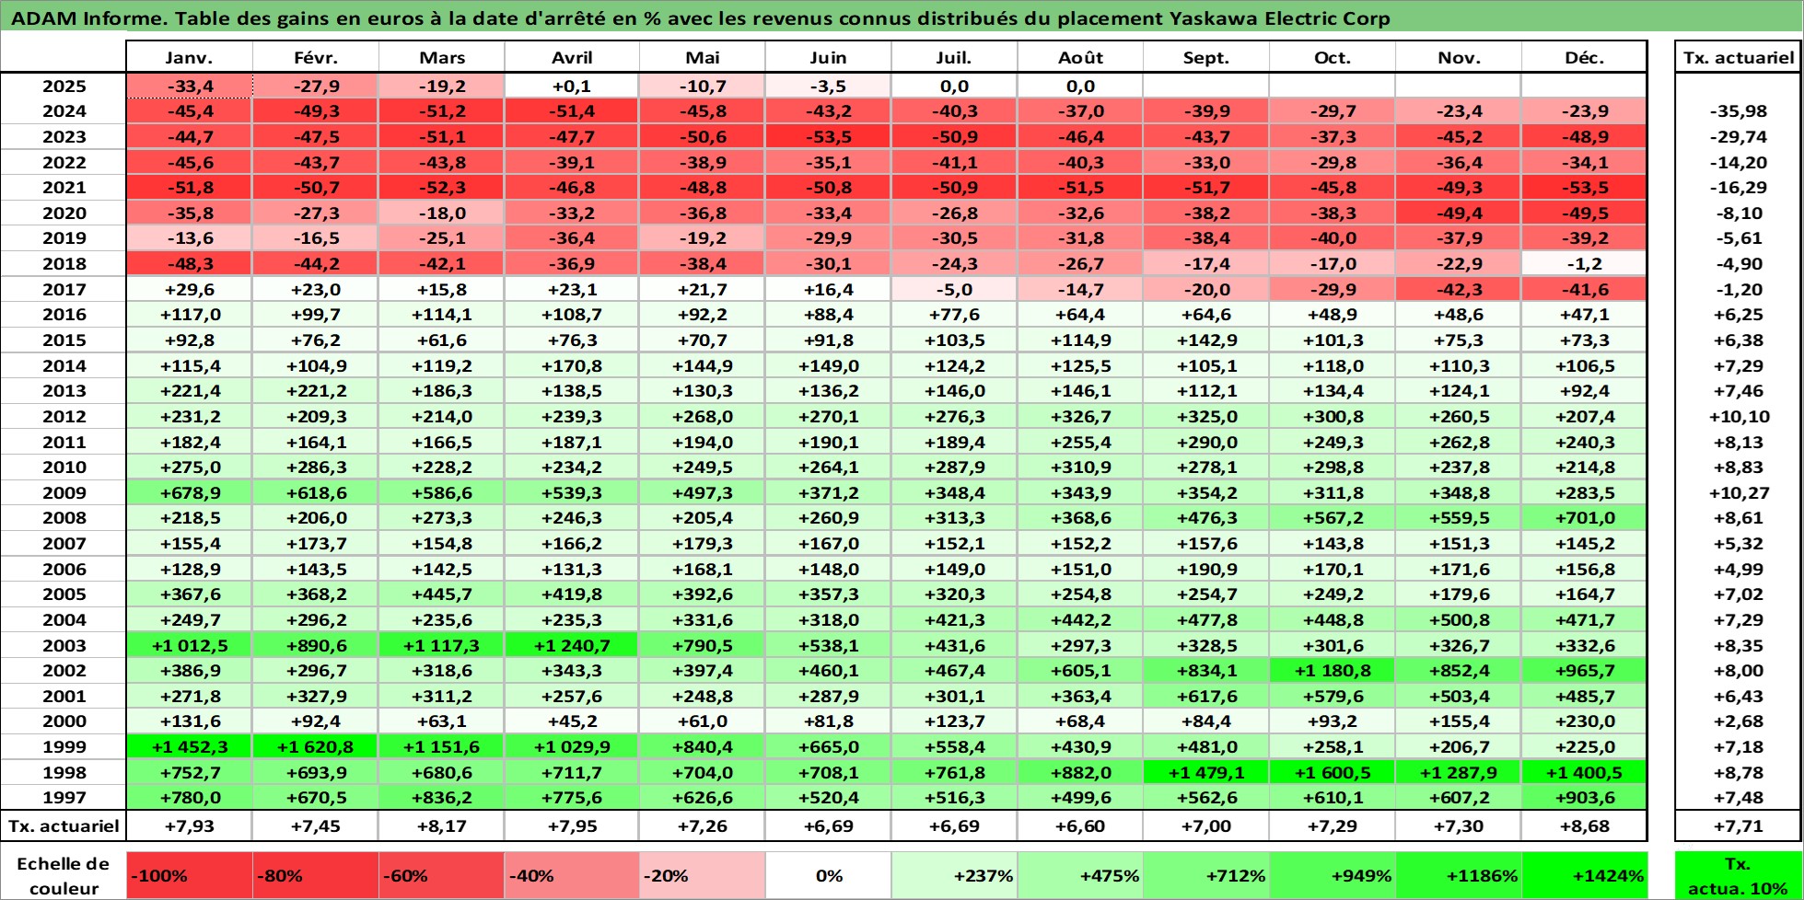This screenshot has height=900, width=1804.
Task: Click the Juin column header
Action: pyautogui.click(x=828, y=57)
